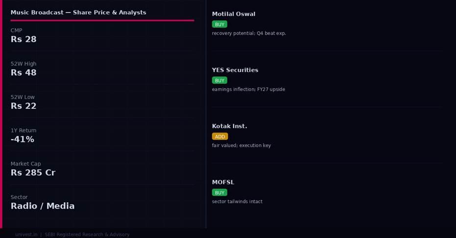Viewport: 456px width, 238px height.
Task: Select the YES Securities analyst name
Action: [x=235, y=70]
